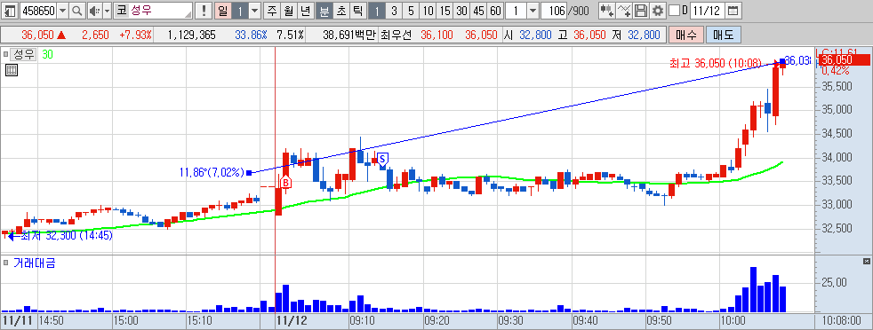873x330 pixels.
Task: Open the add candlestick indicator tool
Action: 607,11
